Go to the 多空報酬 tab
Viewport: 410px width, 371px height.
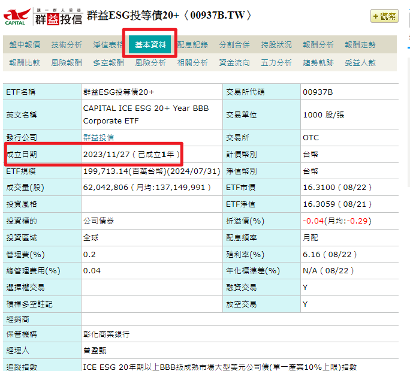click(x=108, y=62)
